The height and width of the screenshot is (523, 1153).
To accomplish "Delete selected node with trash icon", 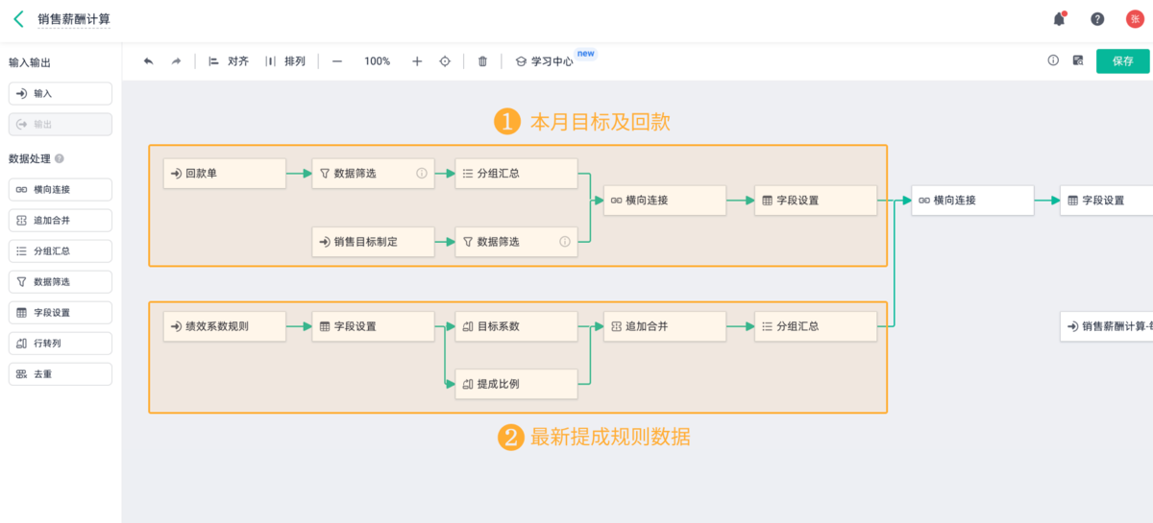I will point(482,61).
